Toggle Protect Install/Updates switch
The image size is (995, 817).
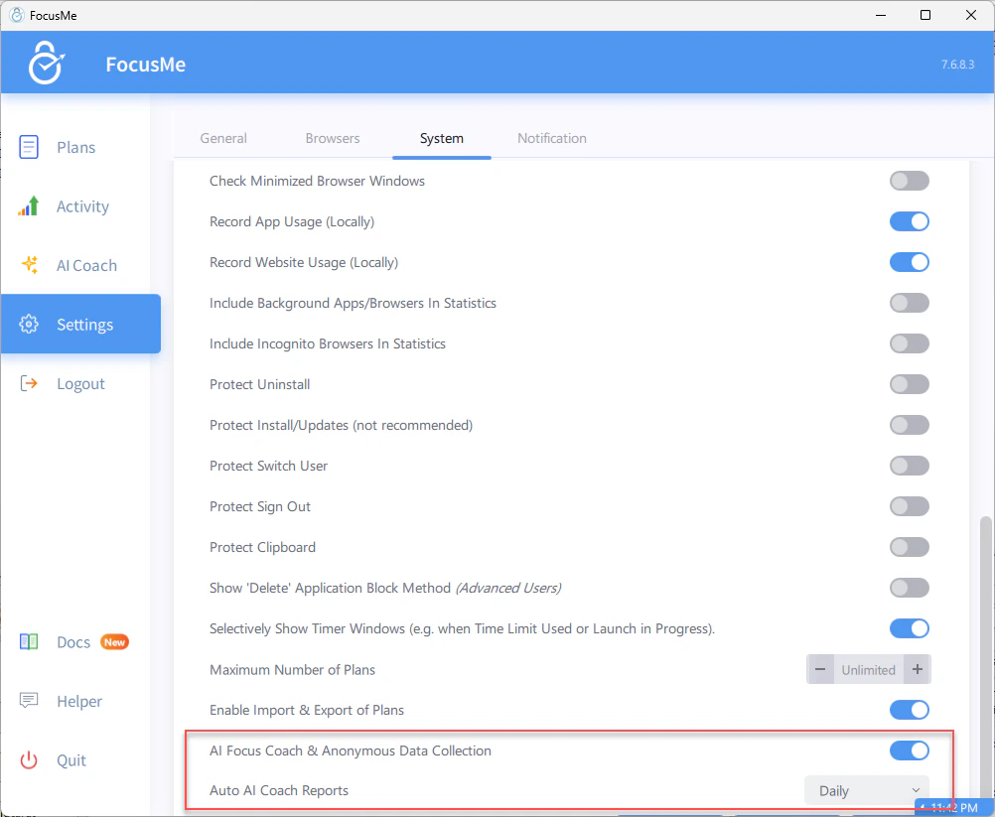click(909, 424)
